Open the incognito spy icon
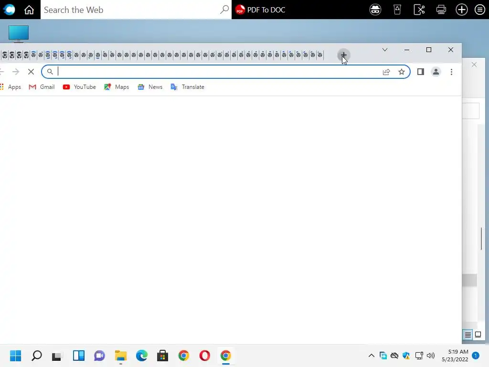 pyautogui.click(x=375, y=10)
